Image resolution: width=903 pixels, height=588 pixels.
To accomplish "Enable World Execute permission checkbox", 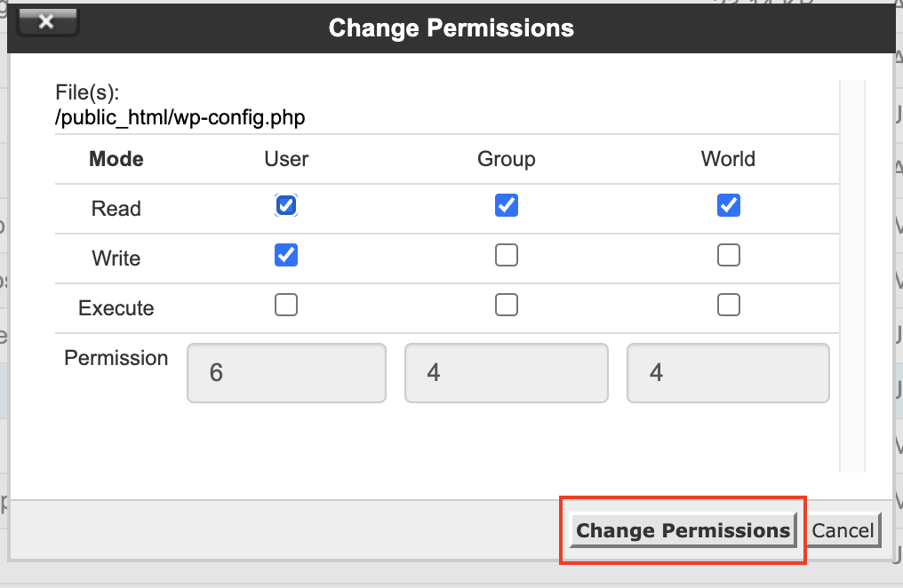I will 729,306.
